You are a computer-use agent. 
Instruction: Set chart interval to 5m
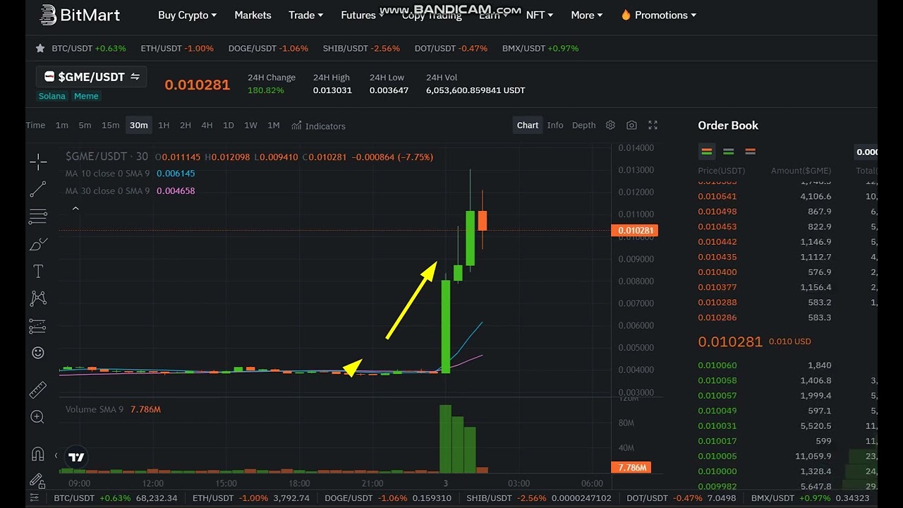coord(85,125)
